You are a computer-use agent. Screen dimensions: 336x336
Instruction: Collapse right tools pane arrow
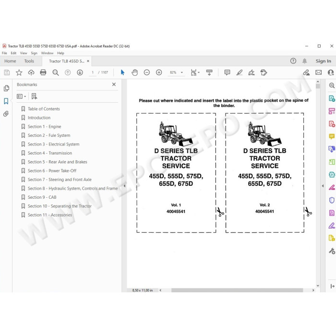[x=323, y=186]
